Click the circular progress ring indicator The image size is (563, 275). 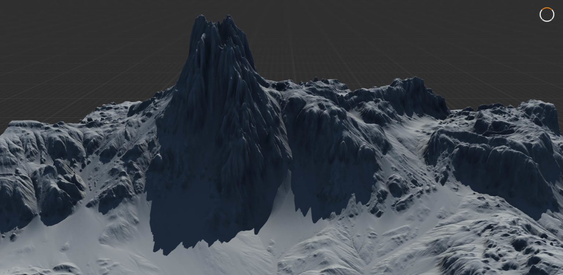pyautogui.click(x=547, y=15)
